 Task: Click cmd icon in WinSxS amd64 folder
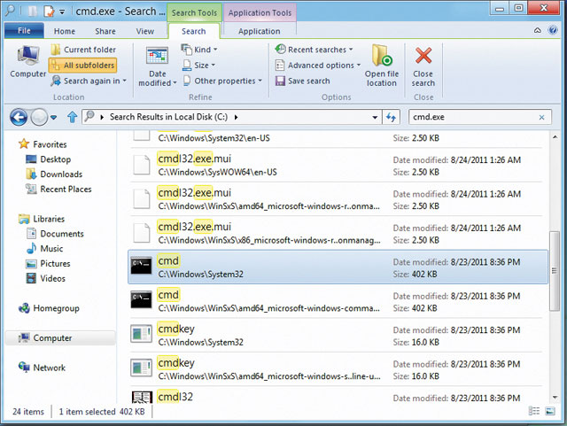[x=141, y=299]
